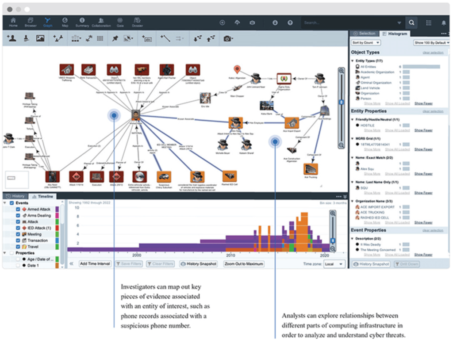The width and height of the screenshot is (453, 343).
Task: Open the Gaia application icon
Action: click(x=120, y=22)
